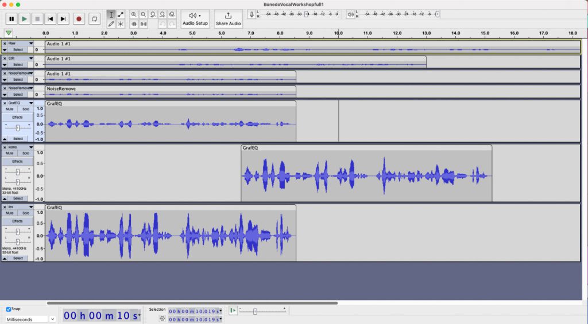
Task: Mute the lim track
Action: point(9,213)
